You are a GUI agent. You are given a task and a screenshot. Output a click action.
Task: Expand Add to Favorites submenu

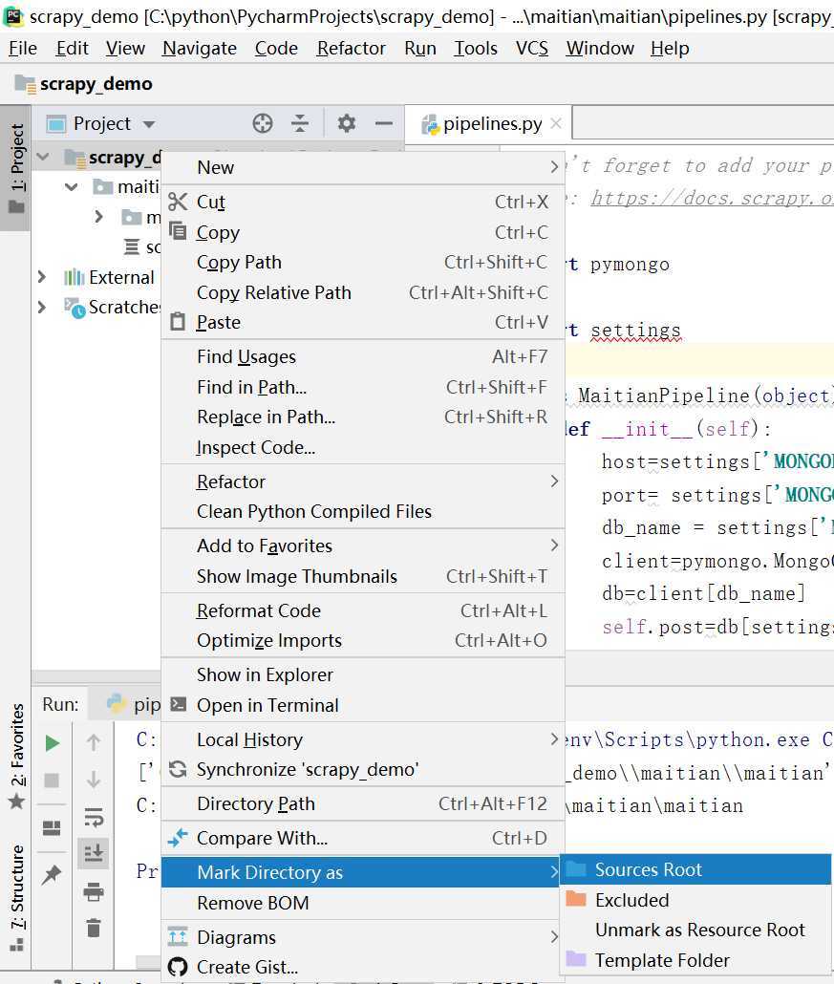(363, 545)
